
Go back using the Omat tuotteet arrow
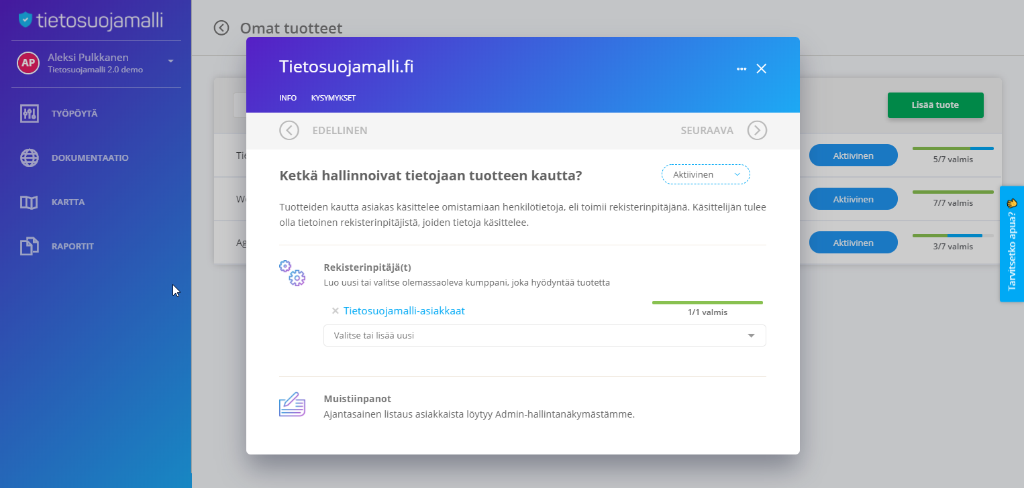click(x=221, y=27)
